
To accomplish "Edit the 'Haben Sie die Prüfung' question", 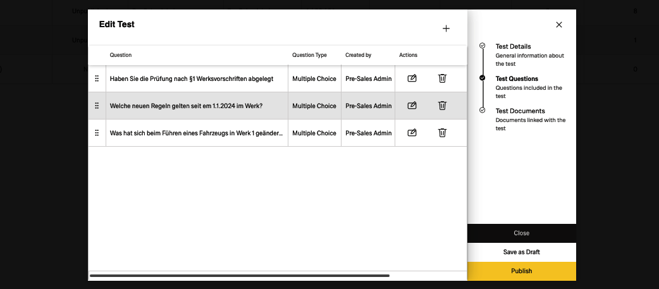I will click(412, 78).
